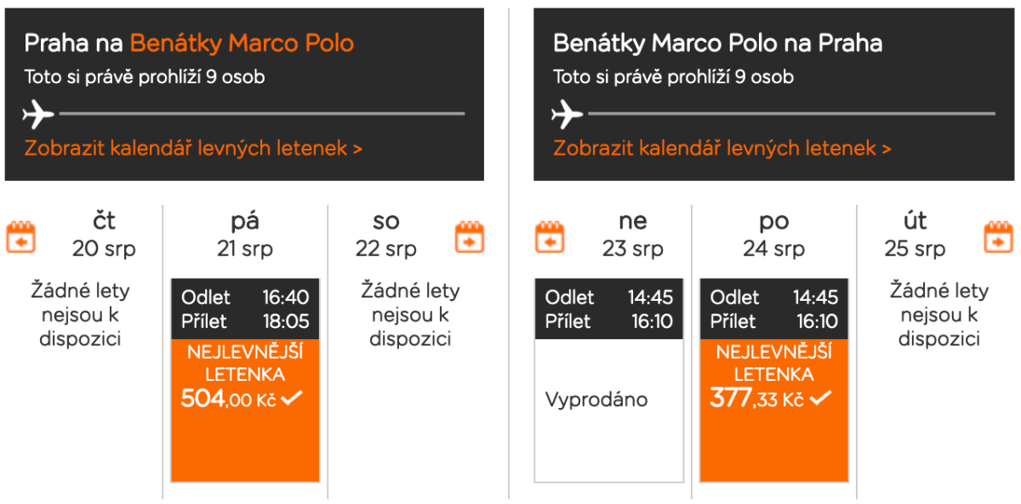Click previous-day calendar icon for outbound flight

(x=21, y=237)
